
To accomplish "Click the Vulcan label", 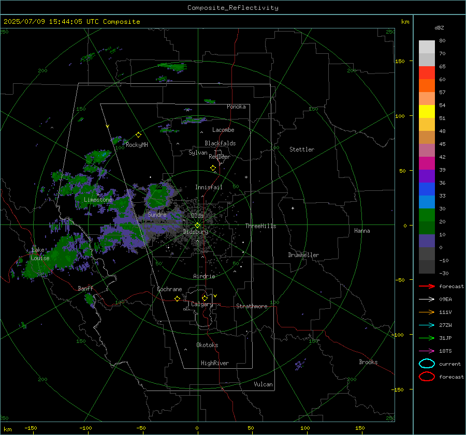I will coord(263,384).
